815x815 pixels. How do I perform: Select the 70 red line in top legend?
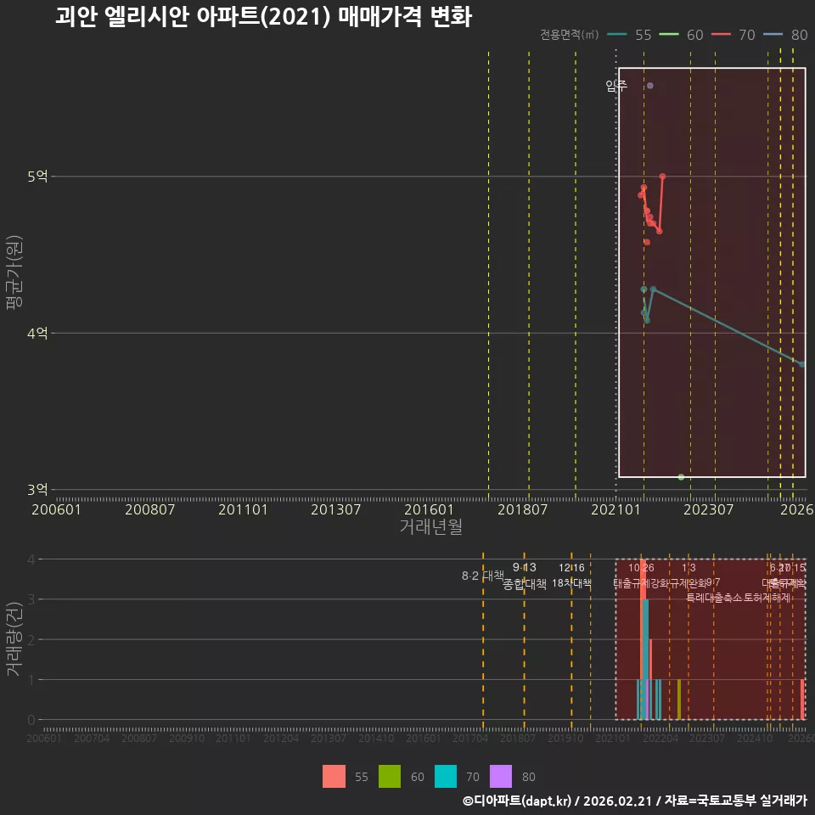[721, 35]
